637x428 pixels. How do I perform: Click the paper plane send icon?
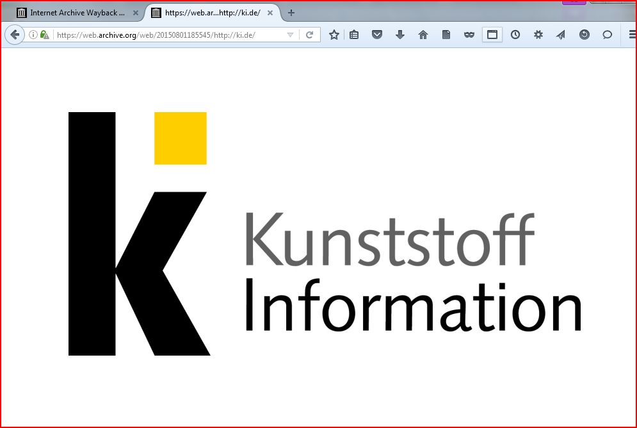(x=561, y=35)
